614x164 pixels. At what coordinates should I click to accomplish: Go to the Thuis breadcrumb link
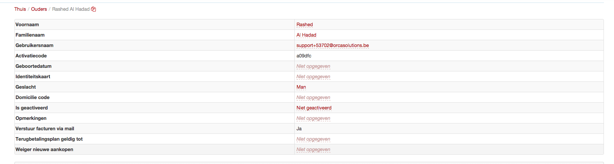point(20,9)
